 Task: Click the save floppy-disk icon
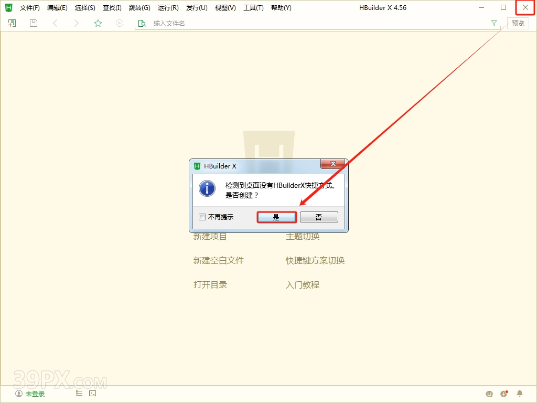pyautogui.click(x=34, y=23)
